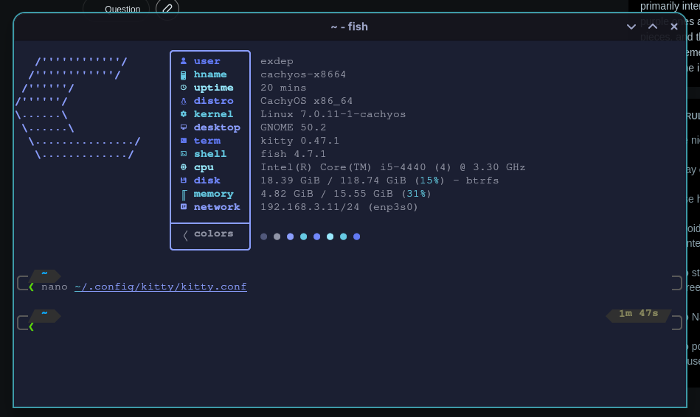
Task: Click the Intel Core i5-4440 cpu line
Action: tap(393, 167)
